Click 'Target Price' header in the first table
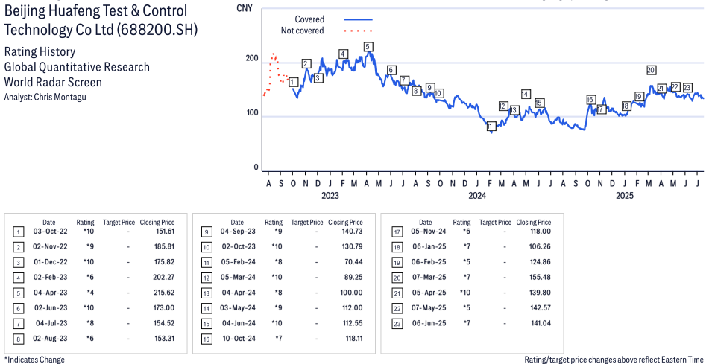 119,222
